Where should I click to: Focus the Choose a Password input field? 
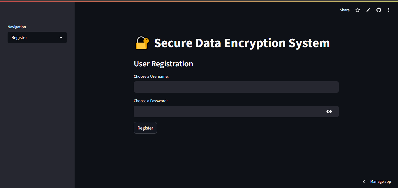pos(227,111)
